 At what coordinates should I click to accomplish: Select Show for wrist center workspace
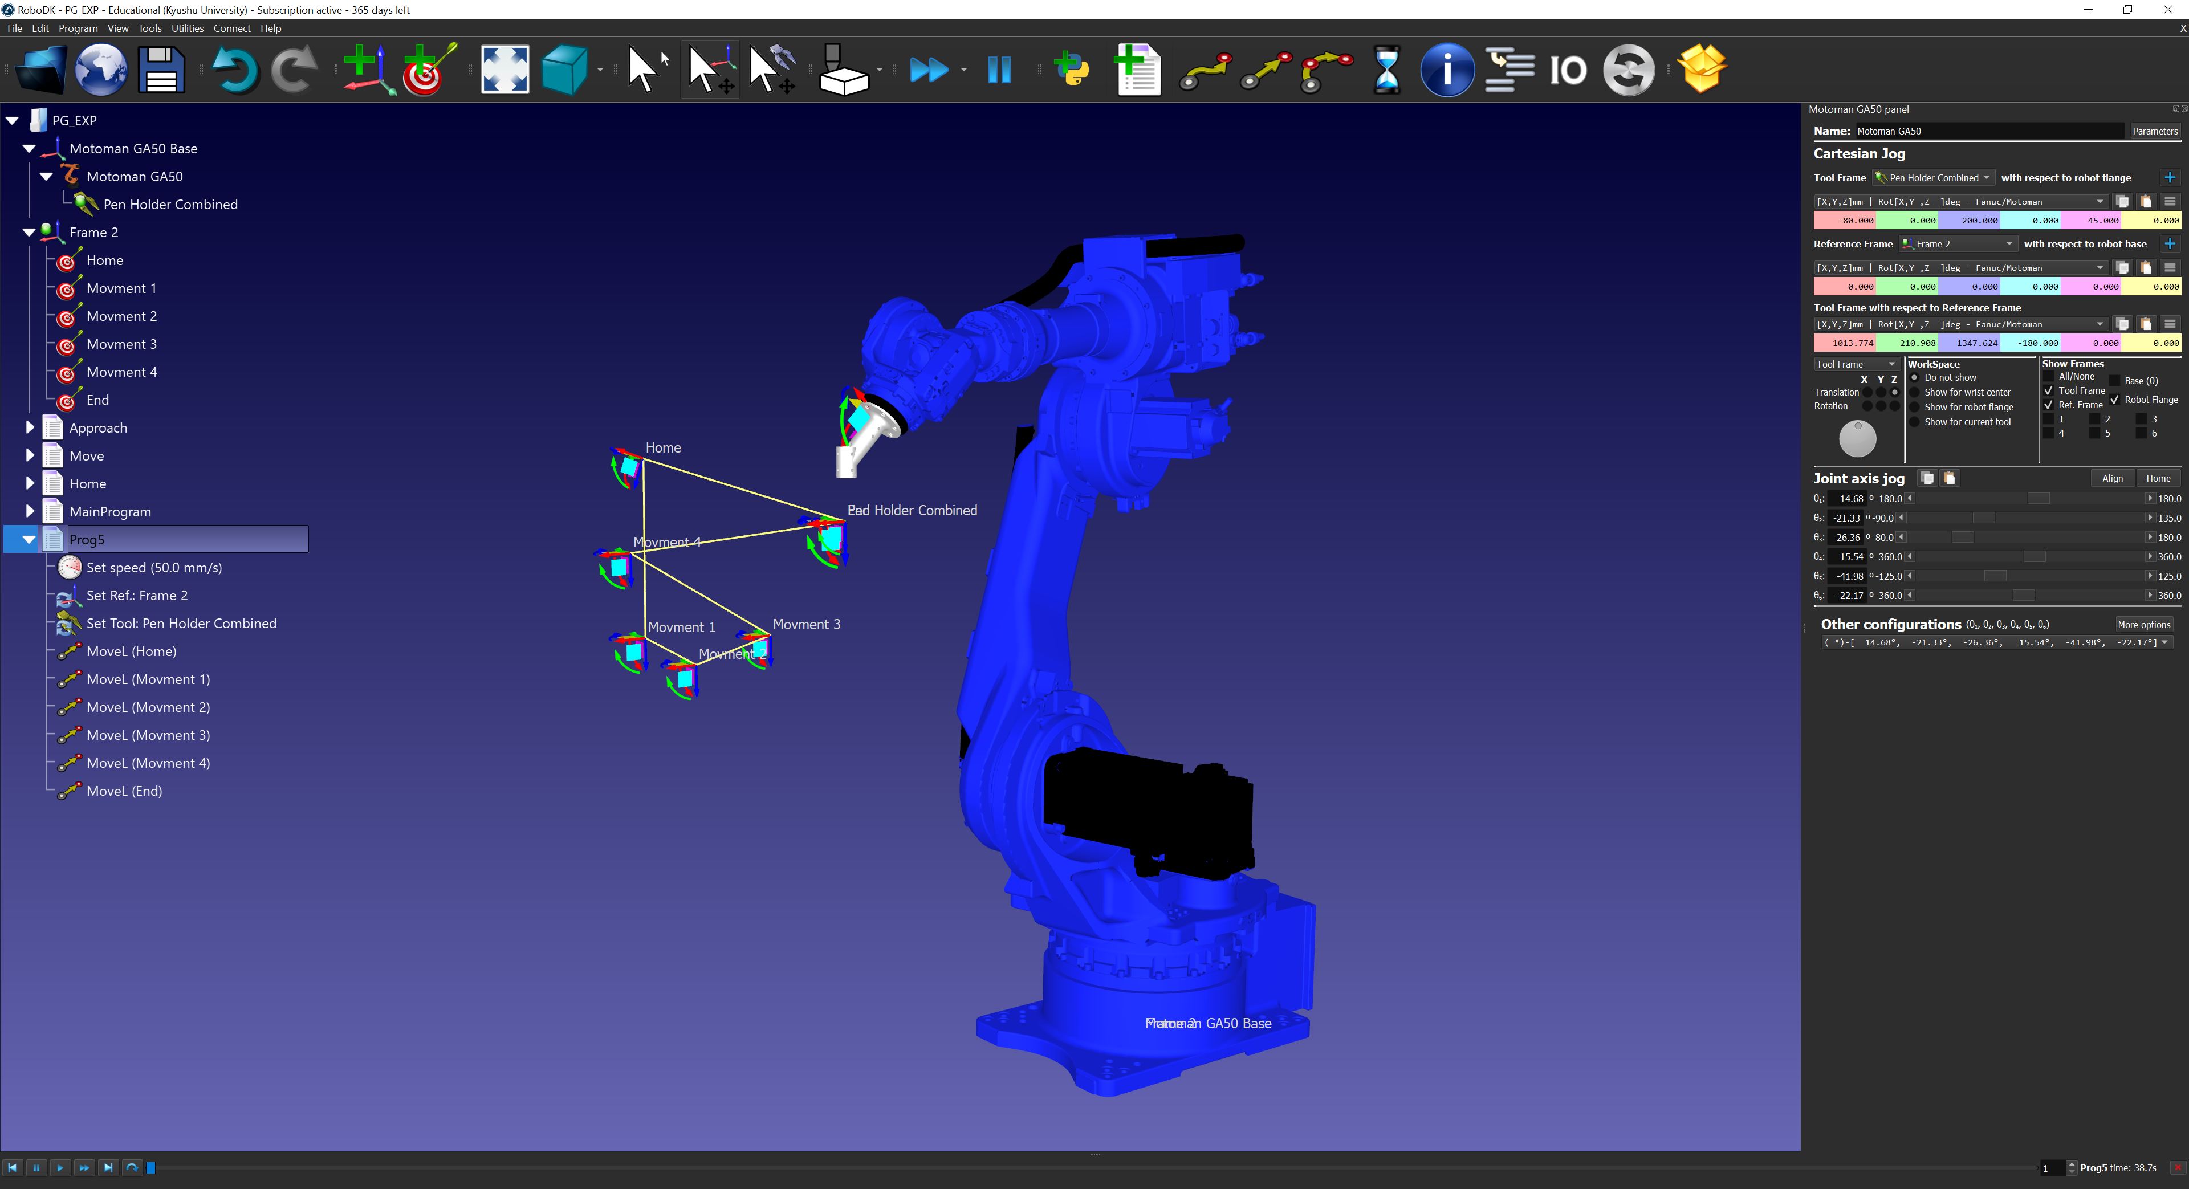(1915, 393)
